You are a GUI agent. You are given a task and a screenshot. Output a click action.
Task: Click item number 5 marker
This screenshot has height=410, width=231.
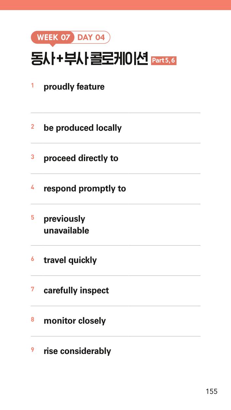coord(33,217)
